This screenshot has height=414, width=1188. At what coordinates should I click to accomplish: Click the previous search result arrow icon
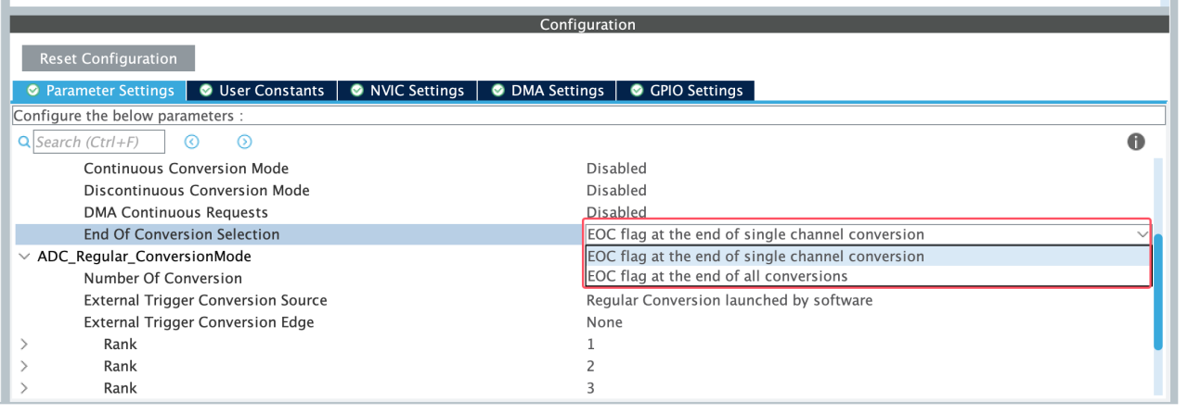[192, 142]
